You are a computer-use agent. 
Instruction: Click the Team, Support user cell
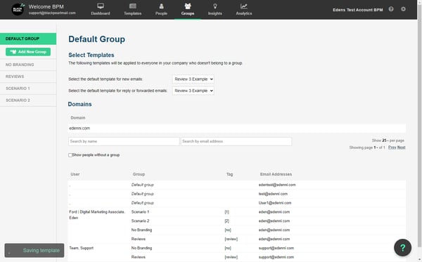point(82,248)
